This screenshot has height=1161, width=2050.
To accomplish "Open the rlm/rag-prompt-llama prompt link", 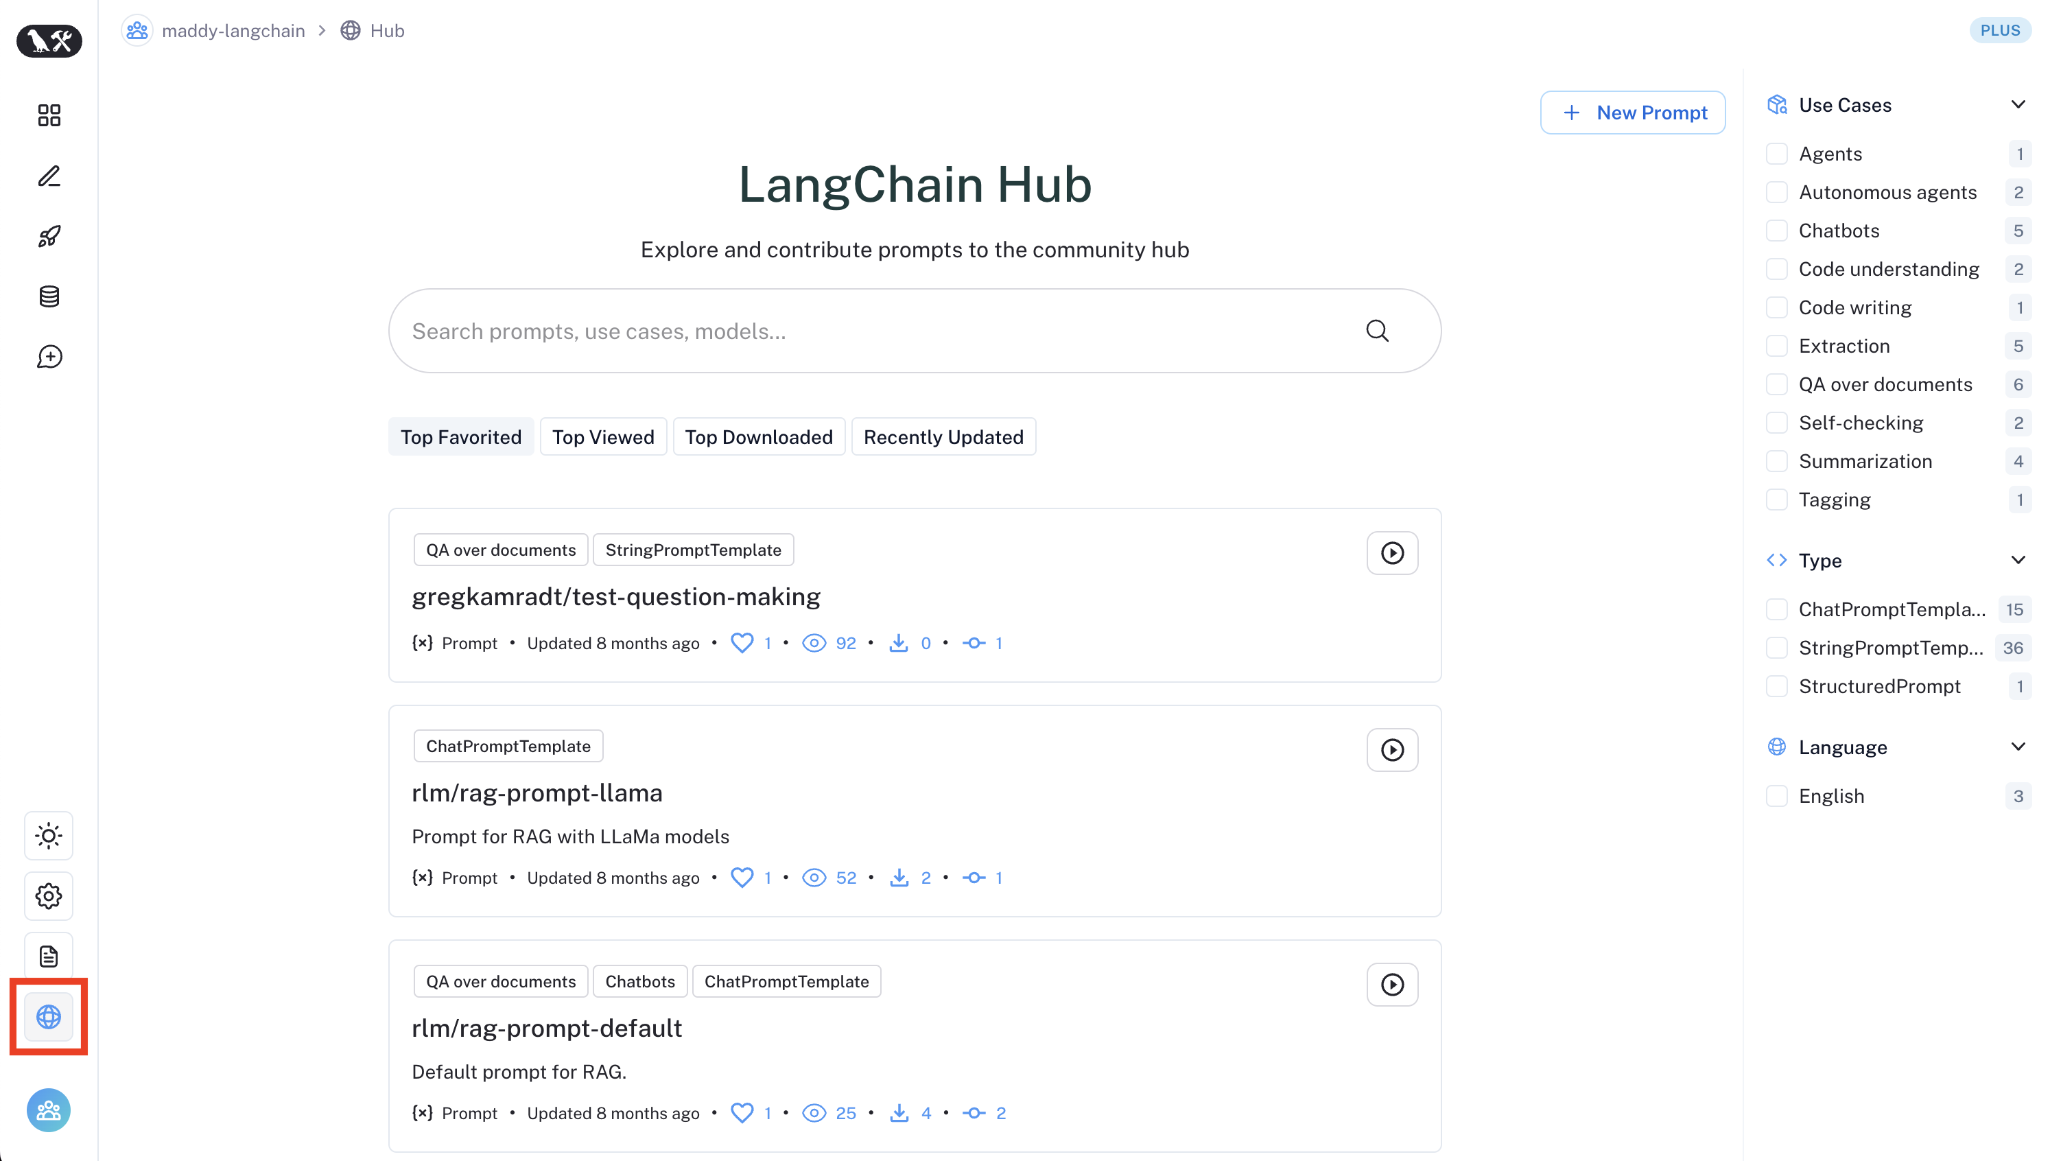I will click(x=537, y=793).
